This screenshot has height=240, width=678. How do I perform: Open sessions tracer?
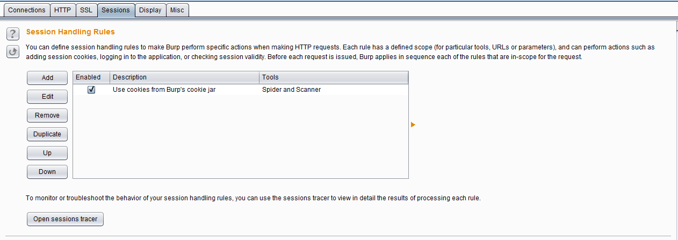point(65,219)
